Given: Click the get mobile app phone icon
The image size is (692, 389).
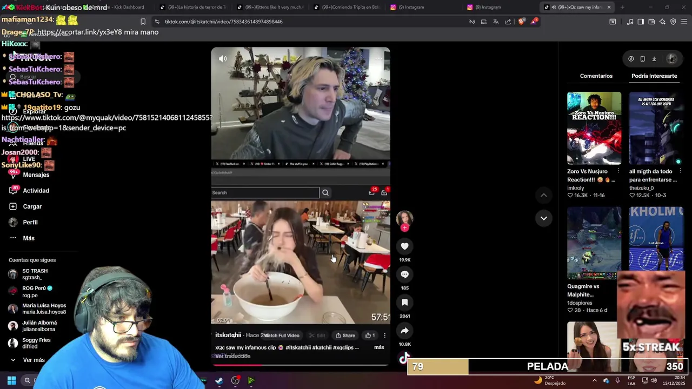Looking at the screenshot, I should [642, 58].
